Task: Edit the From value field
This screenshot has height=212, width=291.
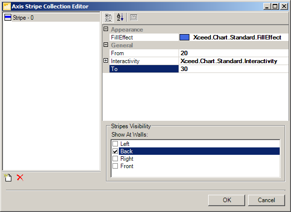Action: [x=233, y=53]
